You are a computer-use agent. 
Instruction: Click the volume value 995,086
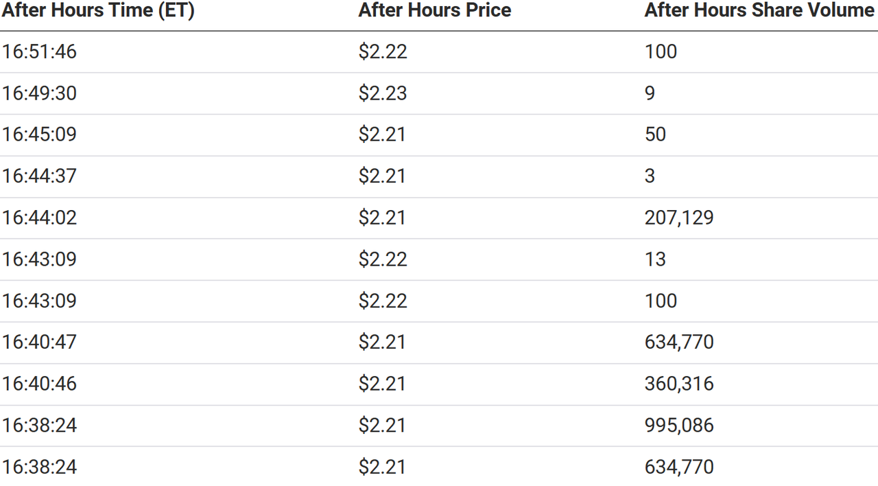(x=679, y=426)
